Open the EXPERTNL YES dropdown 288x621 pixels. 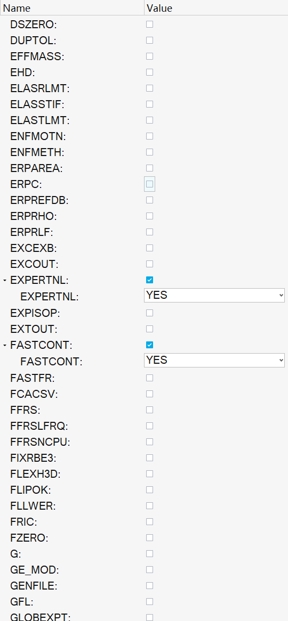coord(214,296)
